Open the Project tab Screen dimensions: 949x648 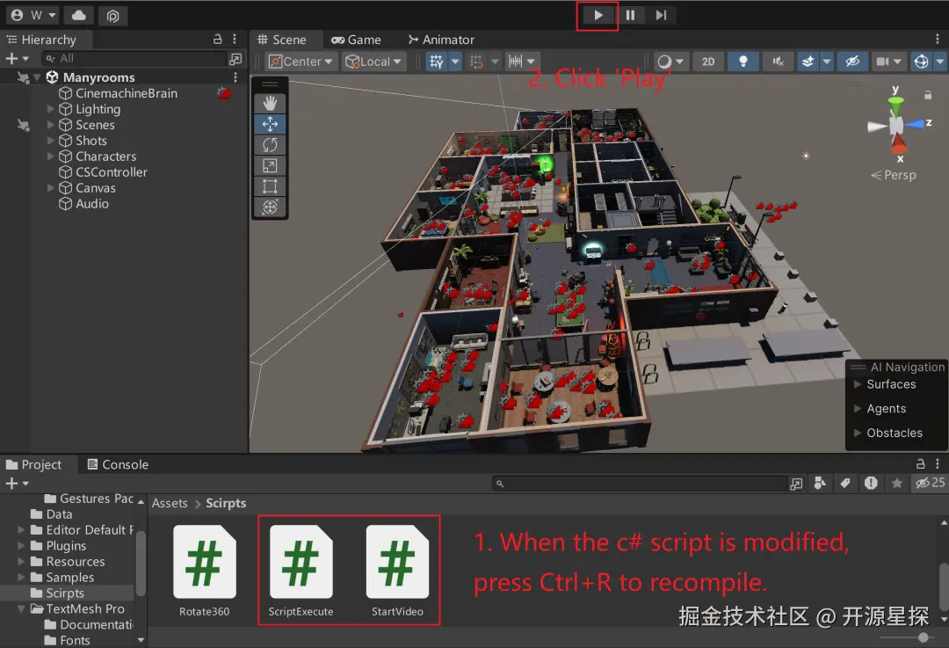(x=34, y=464)
